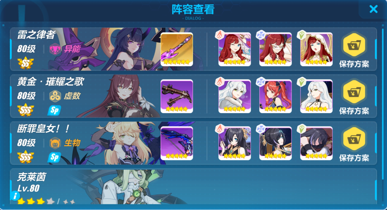The image size is (387, 210).
Task: Click the 虚数 imaginary attribute icon
Action: click(55, 96)
